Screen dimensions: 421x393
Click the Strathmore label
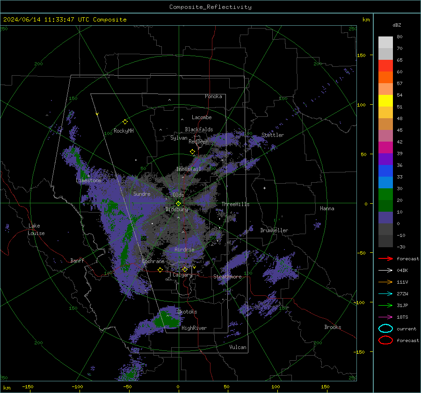(x=227, y=277)
